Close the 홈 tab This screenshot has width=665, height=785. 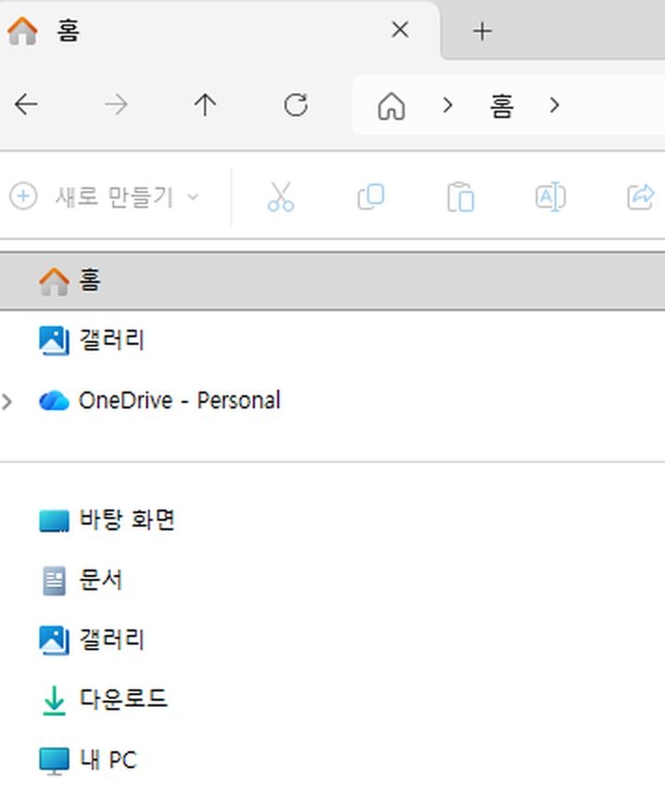click(x=400, y=30)
